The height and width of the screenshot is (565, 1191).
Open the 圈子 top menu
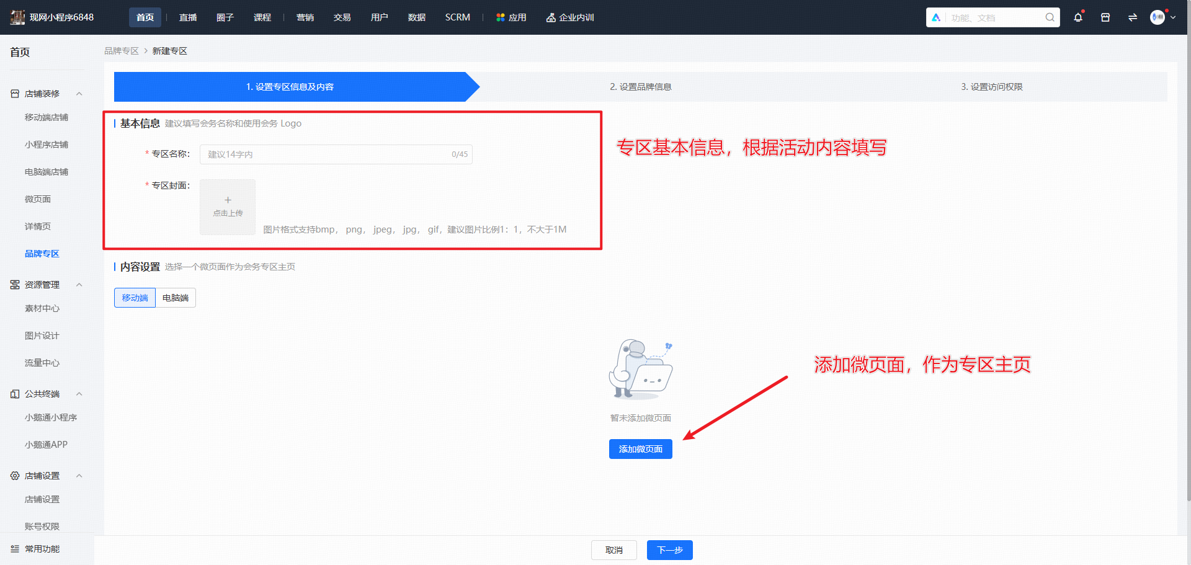(225, 17)
